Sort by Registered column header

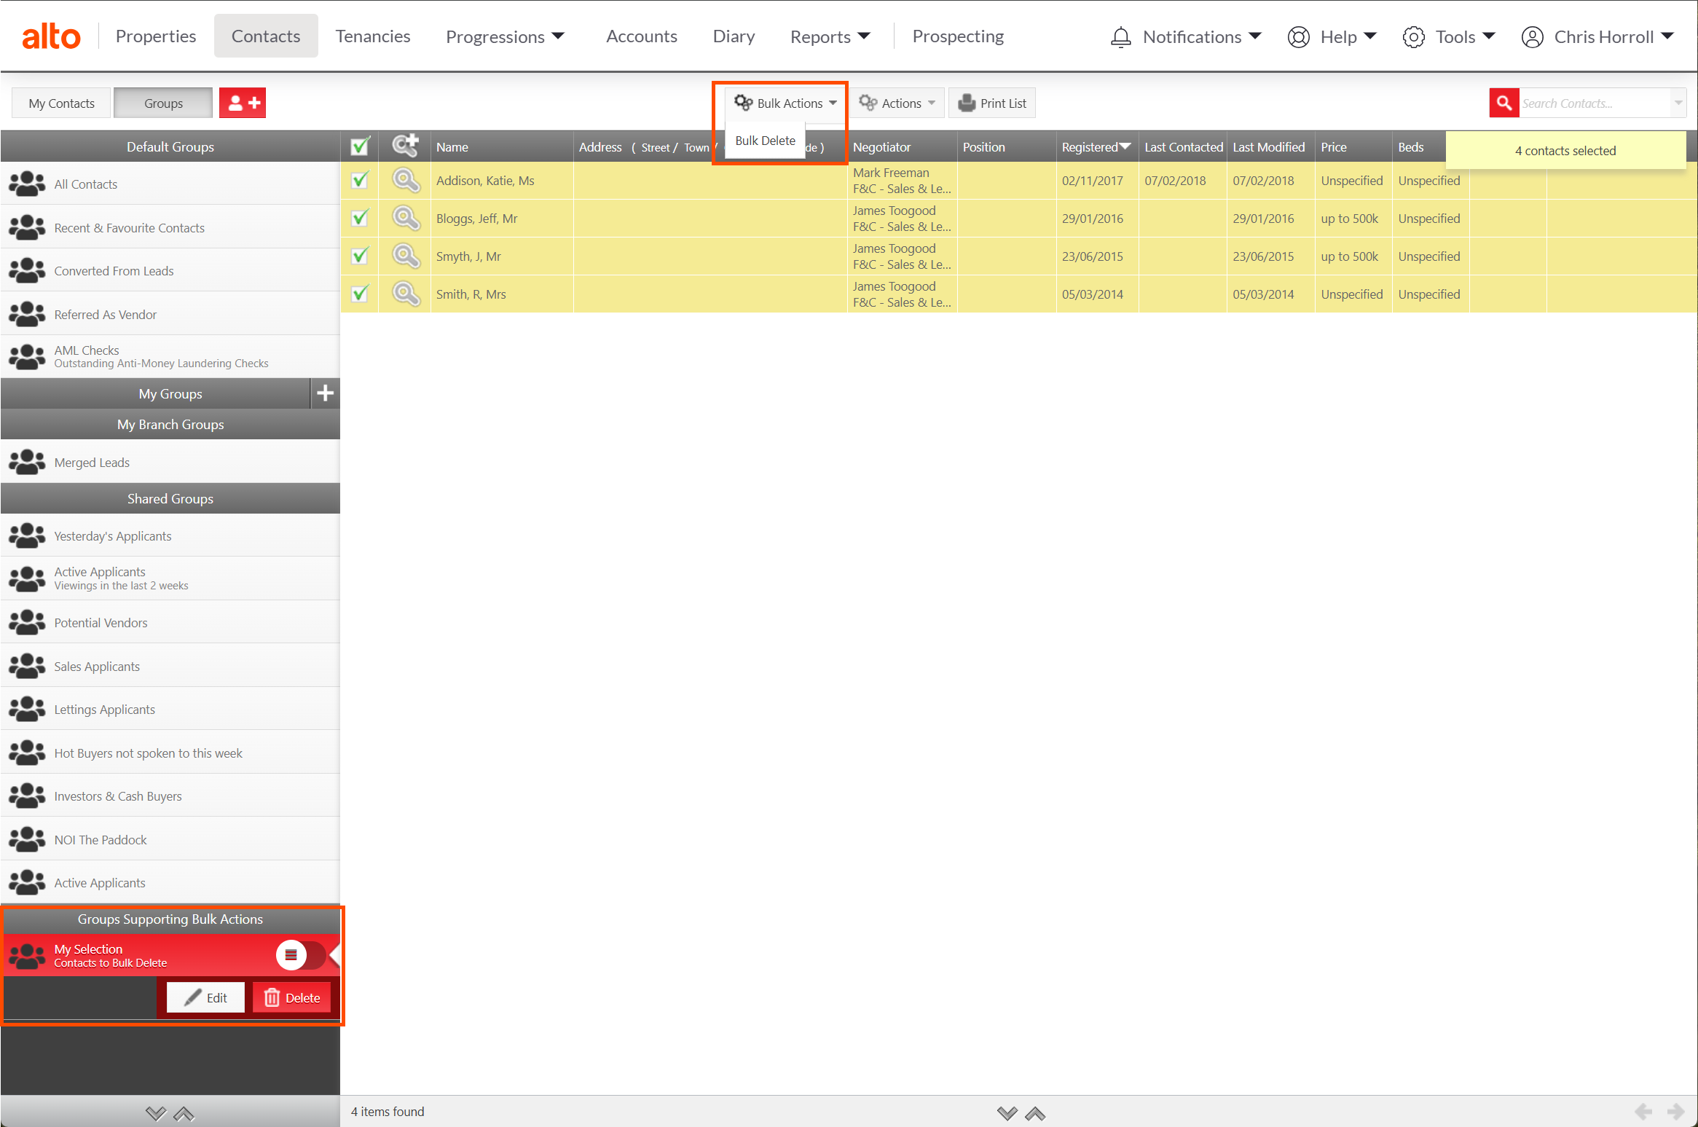tap(1096, 146)
